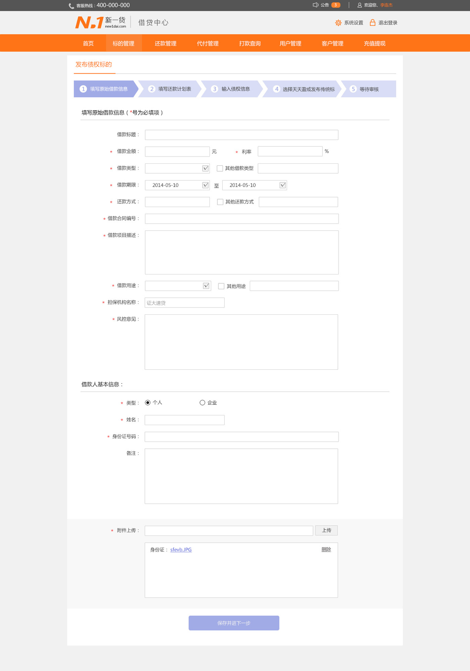Open 代付管理 navigation tab

tap(208, 43)
